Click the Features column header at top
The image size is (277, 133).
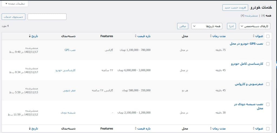point(107,36)
